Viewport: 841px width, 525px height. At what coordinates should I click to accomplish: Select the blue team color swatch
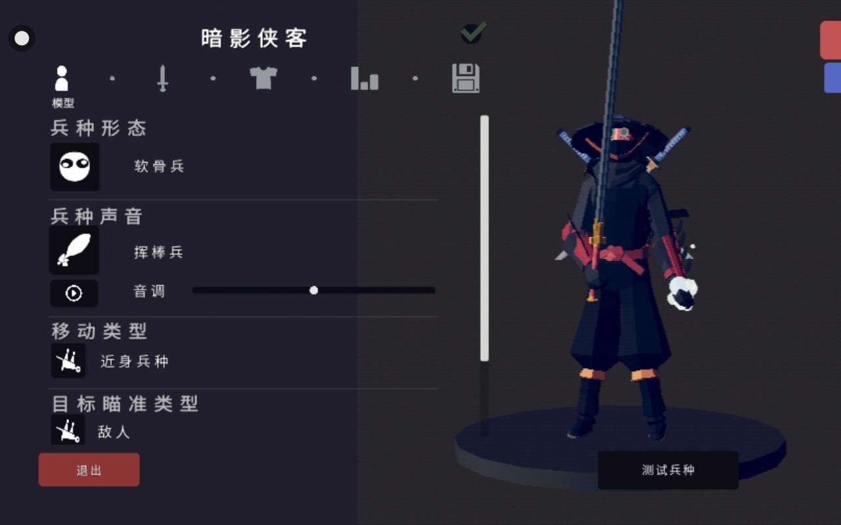(832, 78)
